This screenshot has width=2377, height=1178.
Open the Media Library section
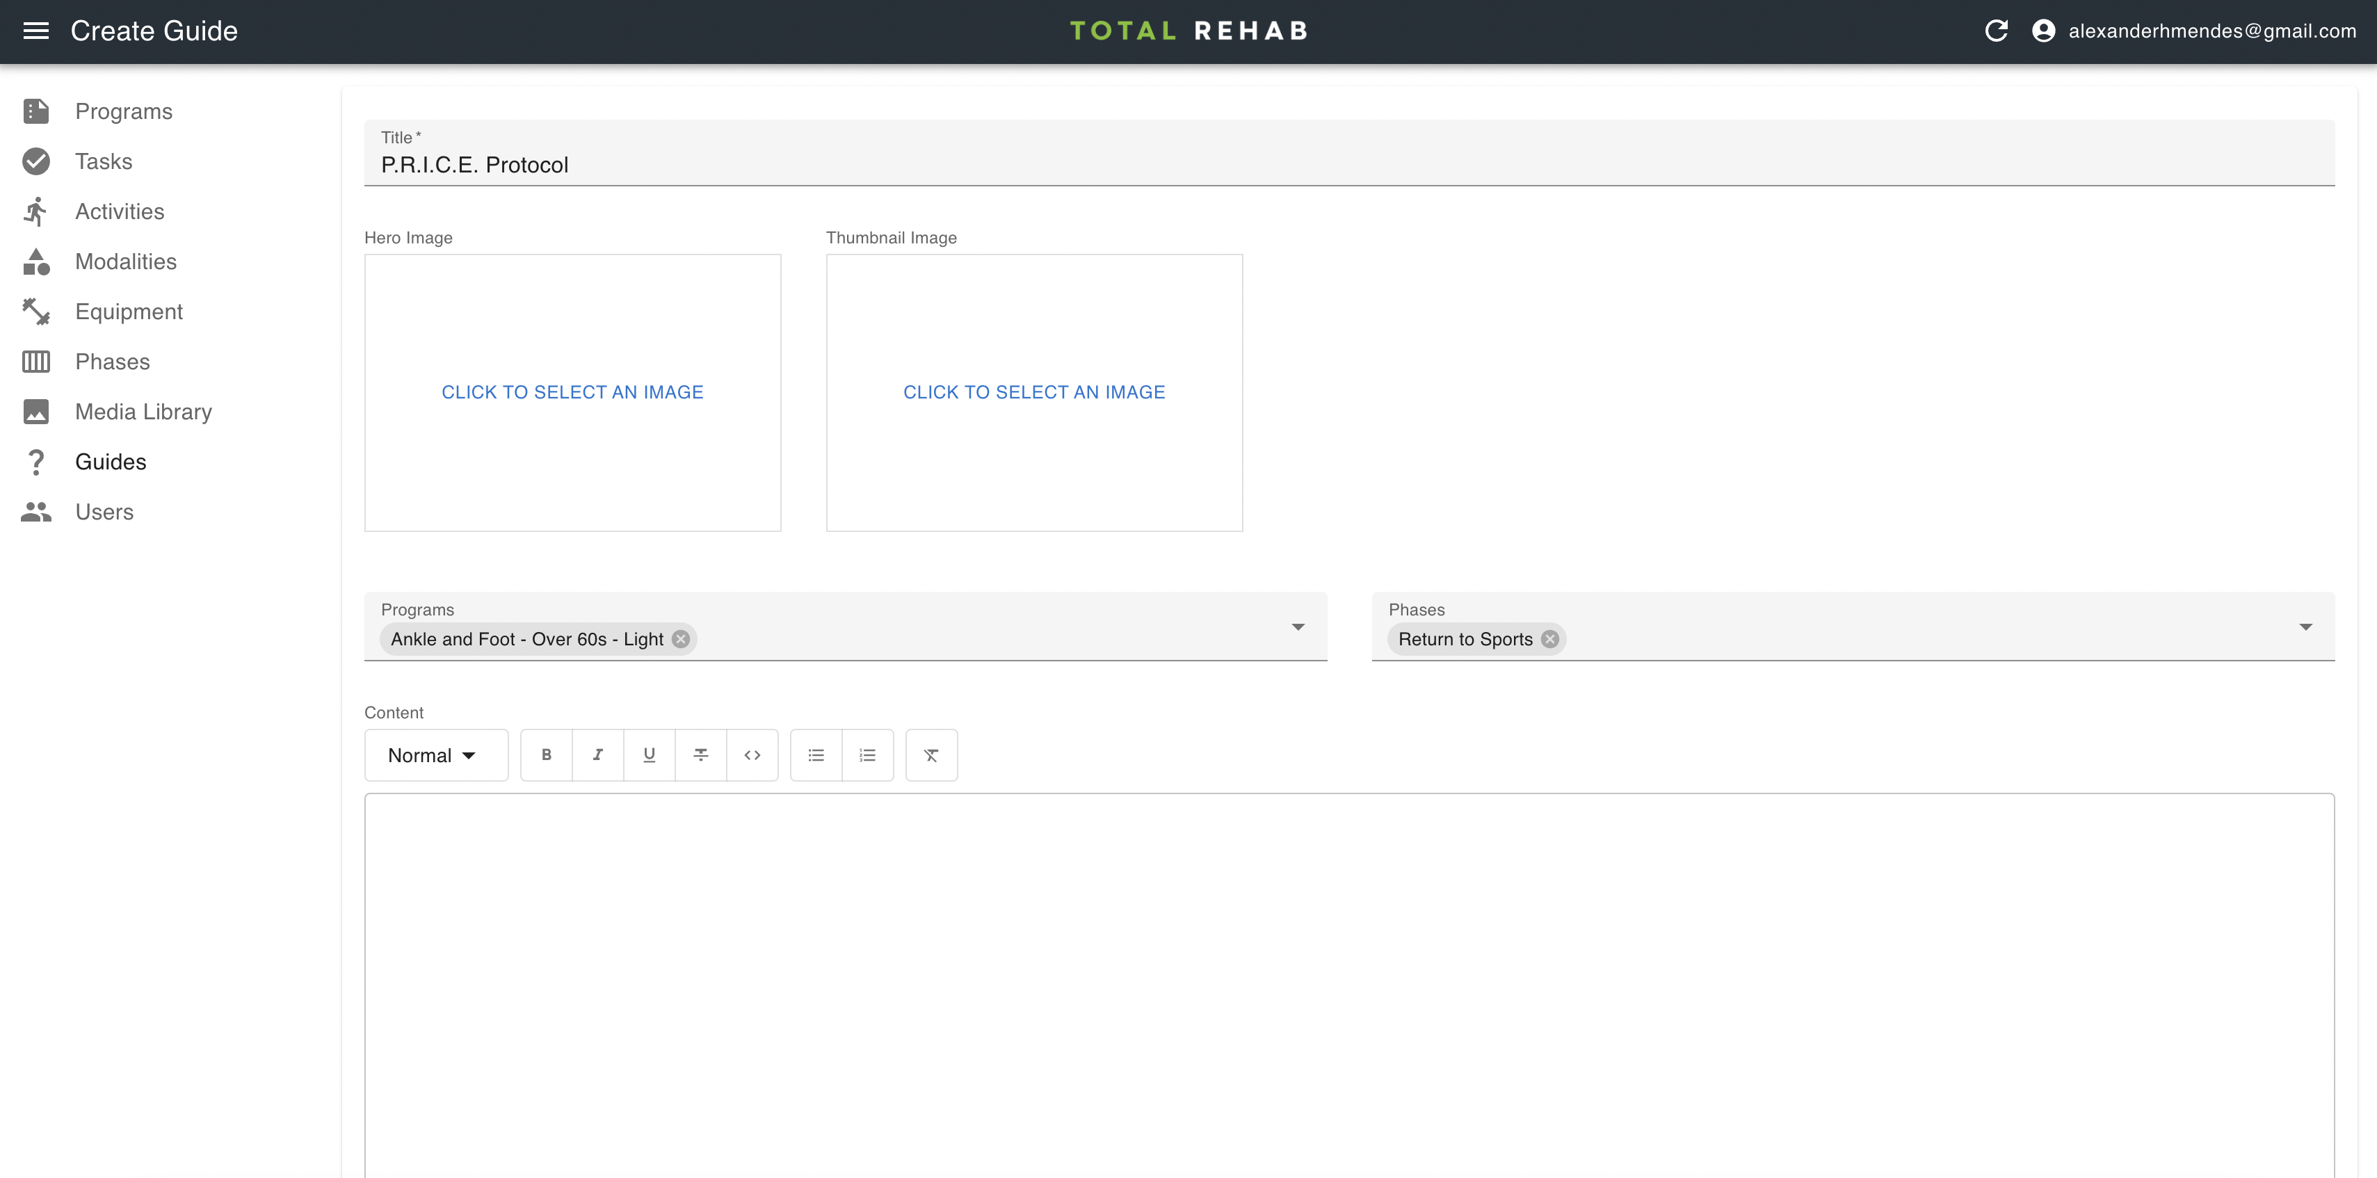pyautogui.click(x=143, y=412)
